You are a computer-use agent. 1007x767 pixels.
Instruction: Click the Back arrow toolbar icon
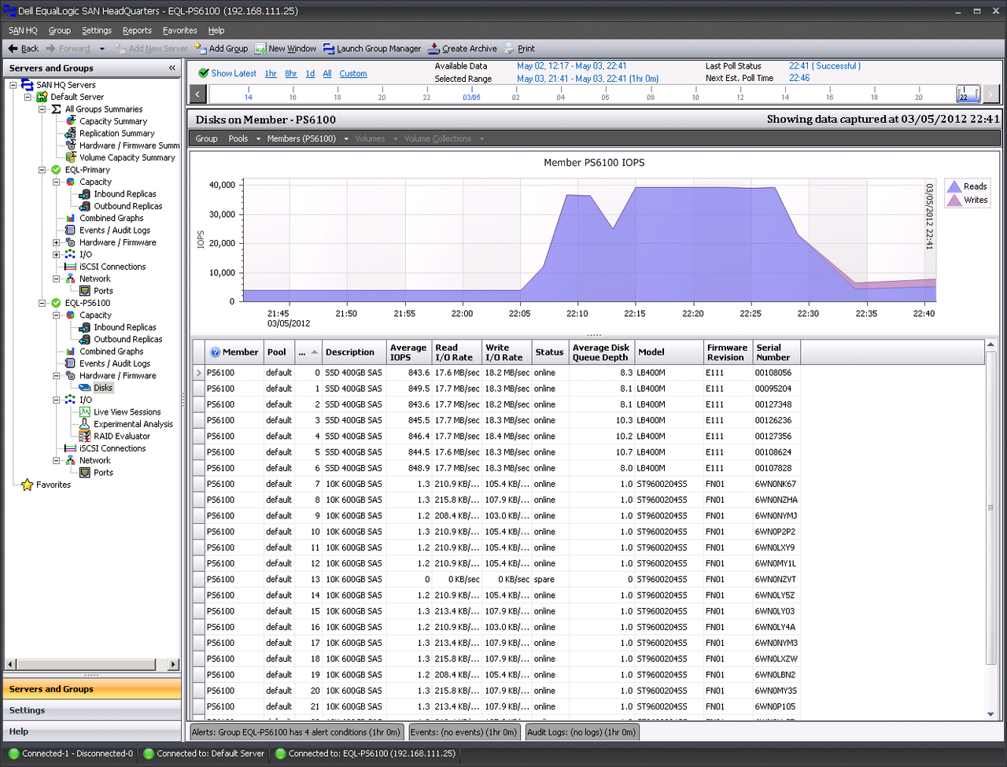tap(13, 49)
